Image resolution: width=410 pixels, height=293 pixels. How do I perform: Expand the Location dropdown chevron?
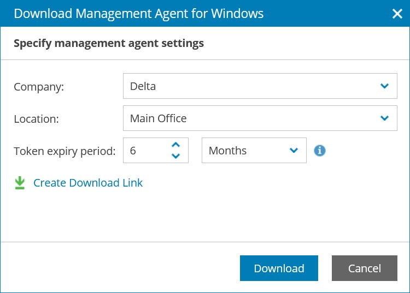coord(385,118)
